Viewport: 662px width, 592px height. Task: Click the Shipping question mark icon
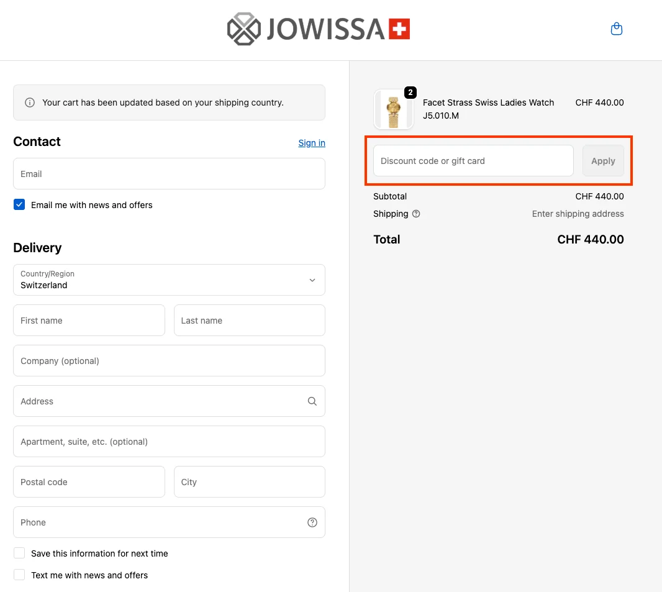[x=416, y=214]
